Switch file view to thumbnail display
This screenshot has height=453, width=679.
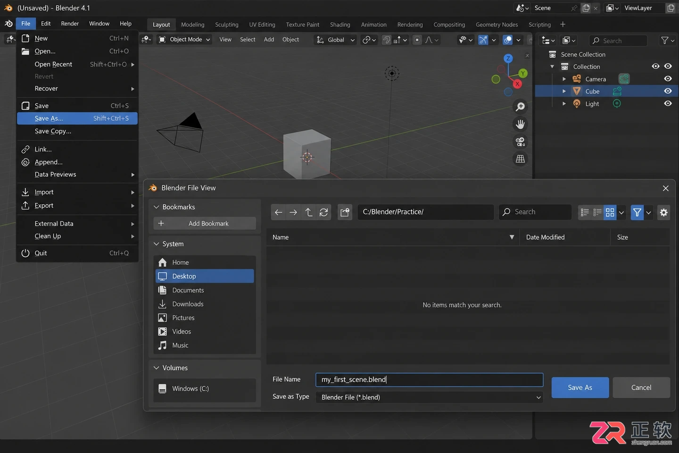[x=610, y=212]
